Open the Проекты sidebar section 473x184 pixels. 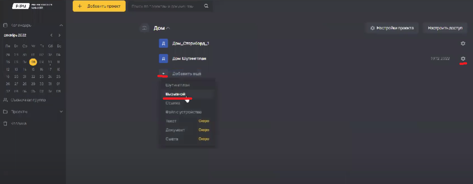click(x=19, y=111)
